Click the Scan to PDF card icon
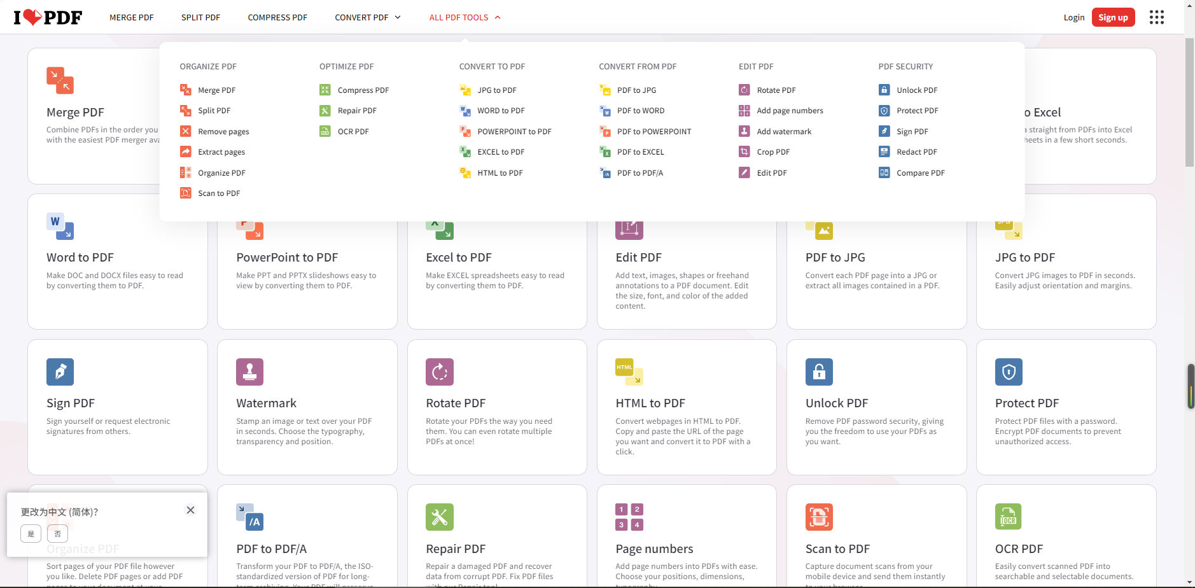The width and height of the screenshot is (1195, 588). click(x=818, y=517)
